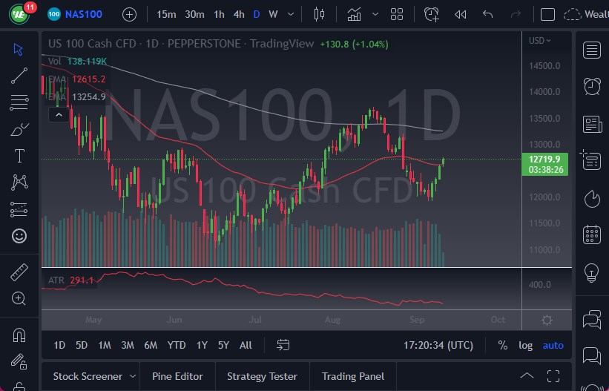This screenshot has height=391, width=609.
Task: Switch to the 15m timeframe
Action: click(166, 15)
